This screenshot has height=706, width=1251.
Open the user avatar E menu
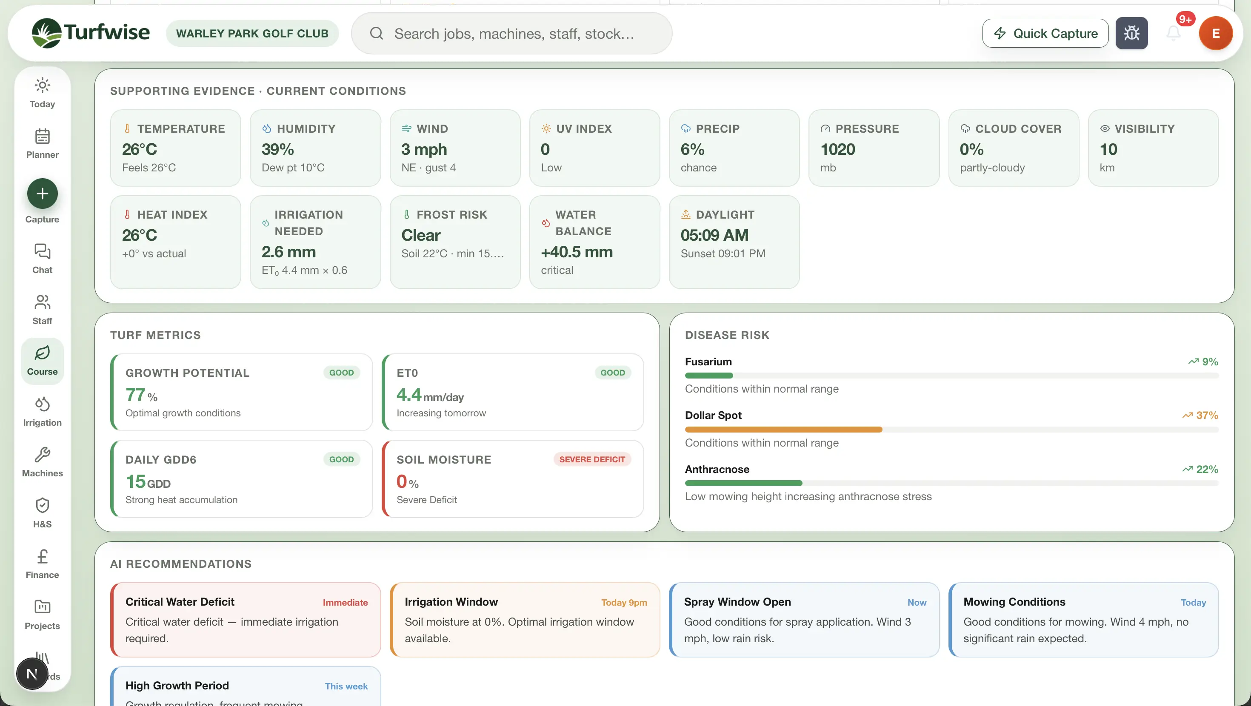pyautogui.click(x=1216, y=33)
